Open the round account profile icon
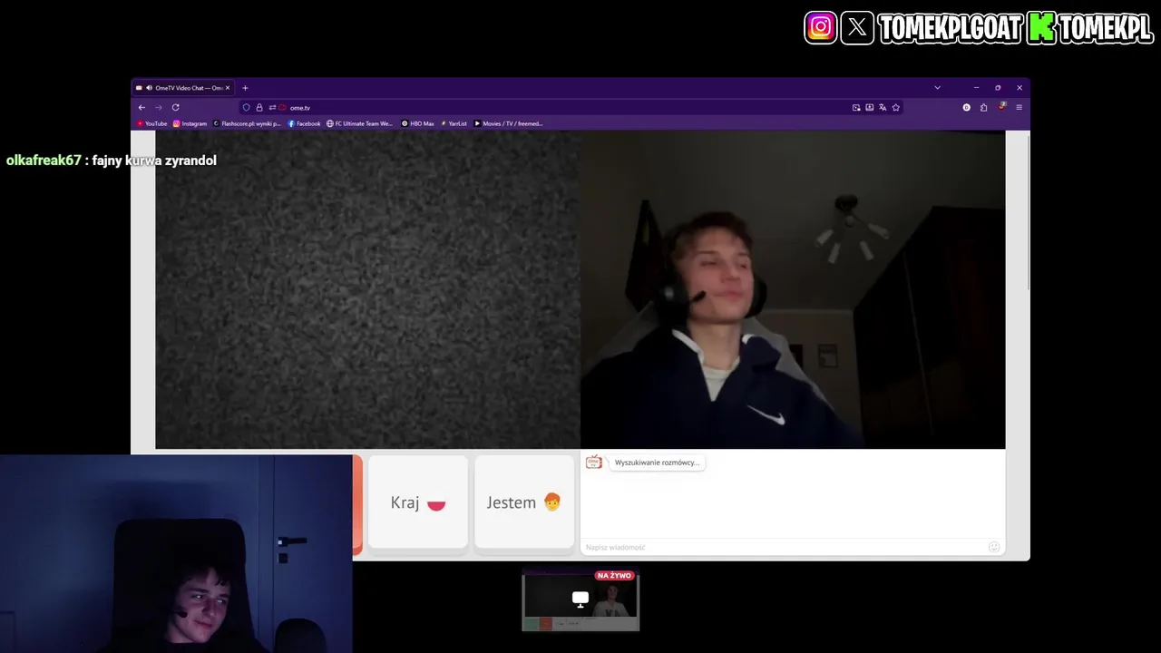This screenshot has width=1161, height=653. (966, 107)
